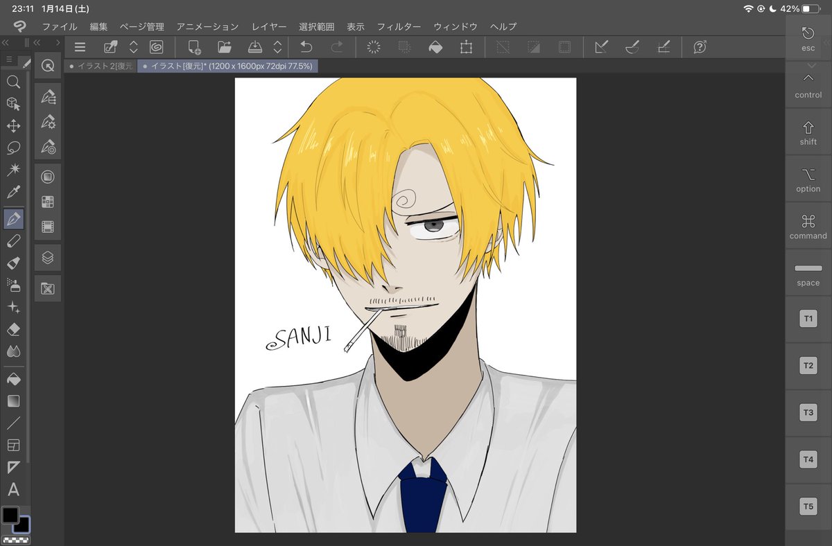Viewport: 832px width, 546px height.
Task: Click the Redo arrow
Action: (337, 47)
